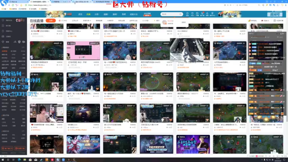The height and width of the screenshot is (162, 288).
Task: Open the 首页 nav item
Action: 80,14
